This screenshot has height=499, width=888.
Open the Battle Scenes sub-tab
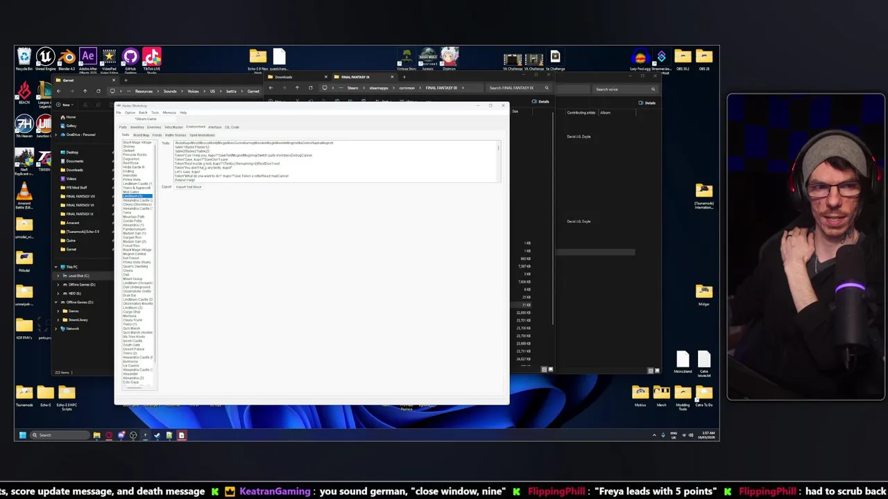point(176,135)
